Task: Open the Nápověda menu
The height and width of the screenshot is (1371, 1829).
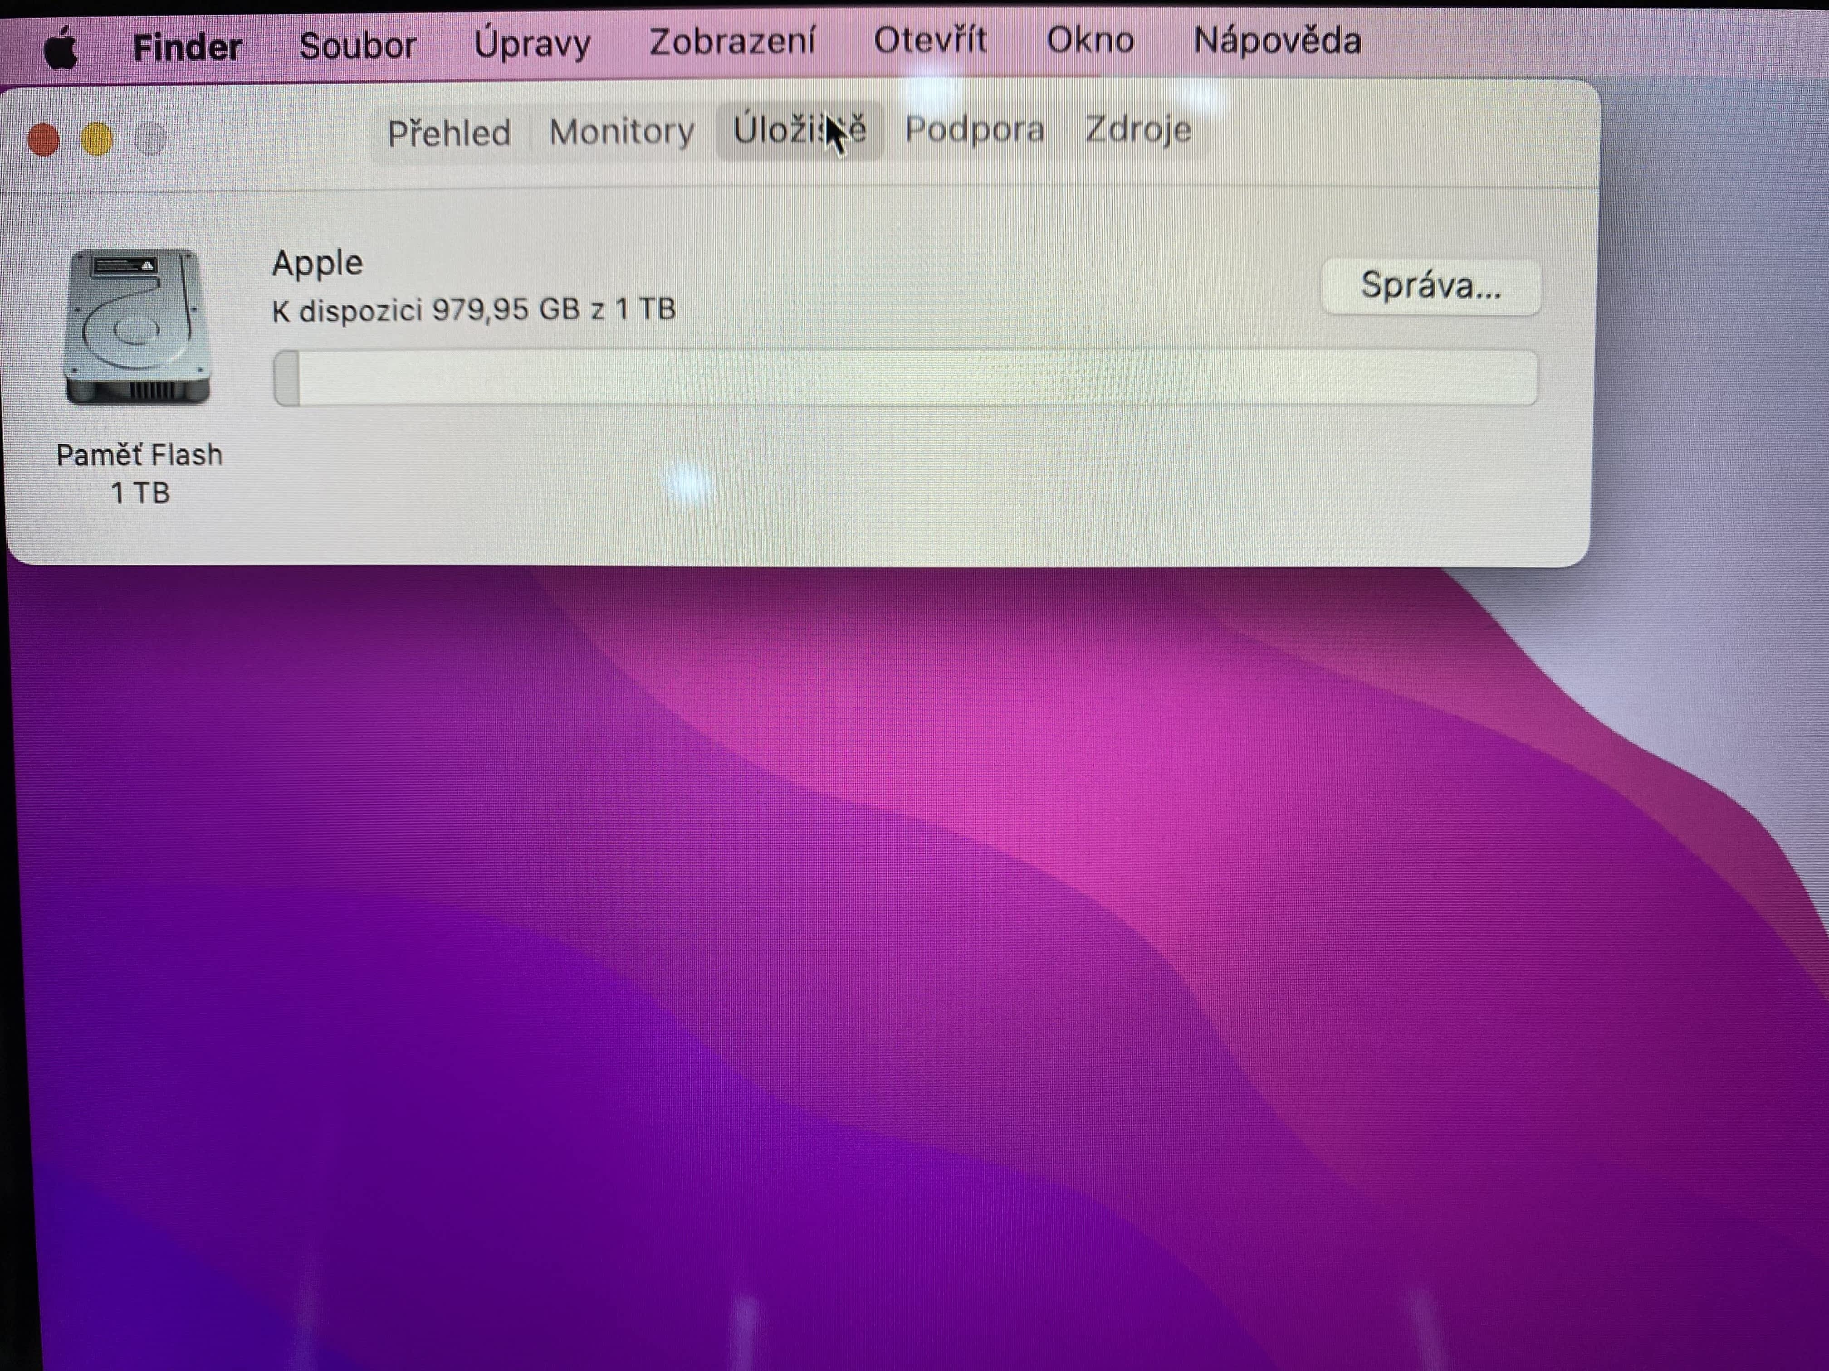Action: tap(1276, 39)
